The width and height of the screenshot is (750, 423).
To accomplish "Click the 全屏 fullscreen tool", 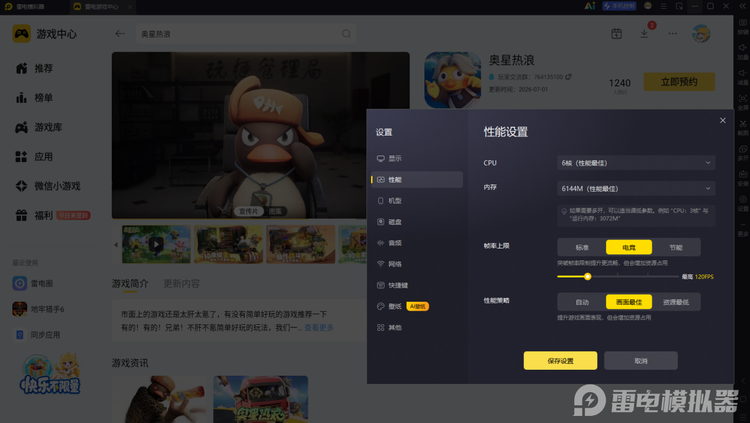I will pos(743,102).
